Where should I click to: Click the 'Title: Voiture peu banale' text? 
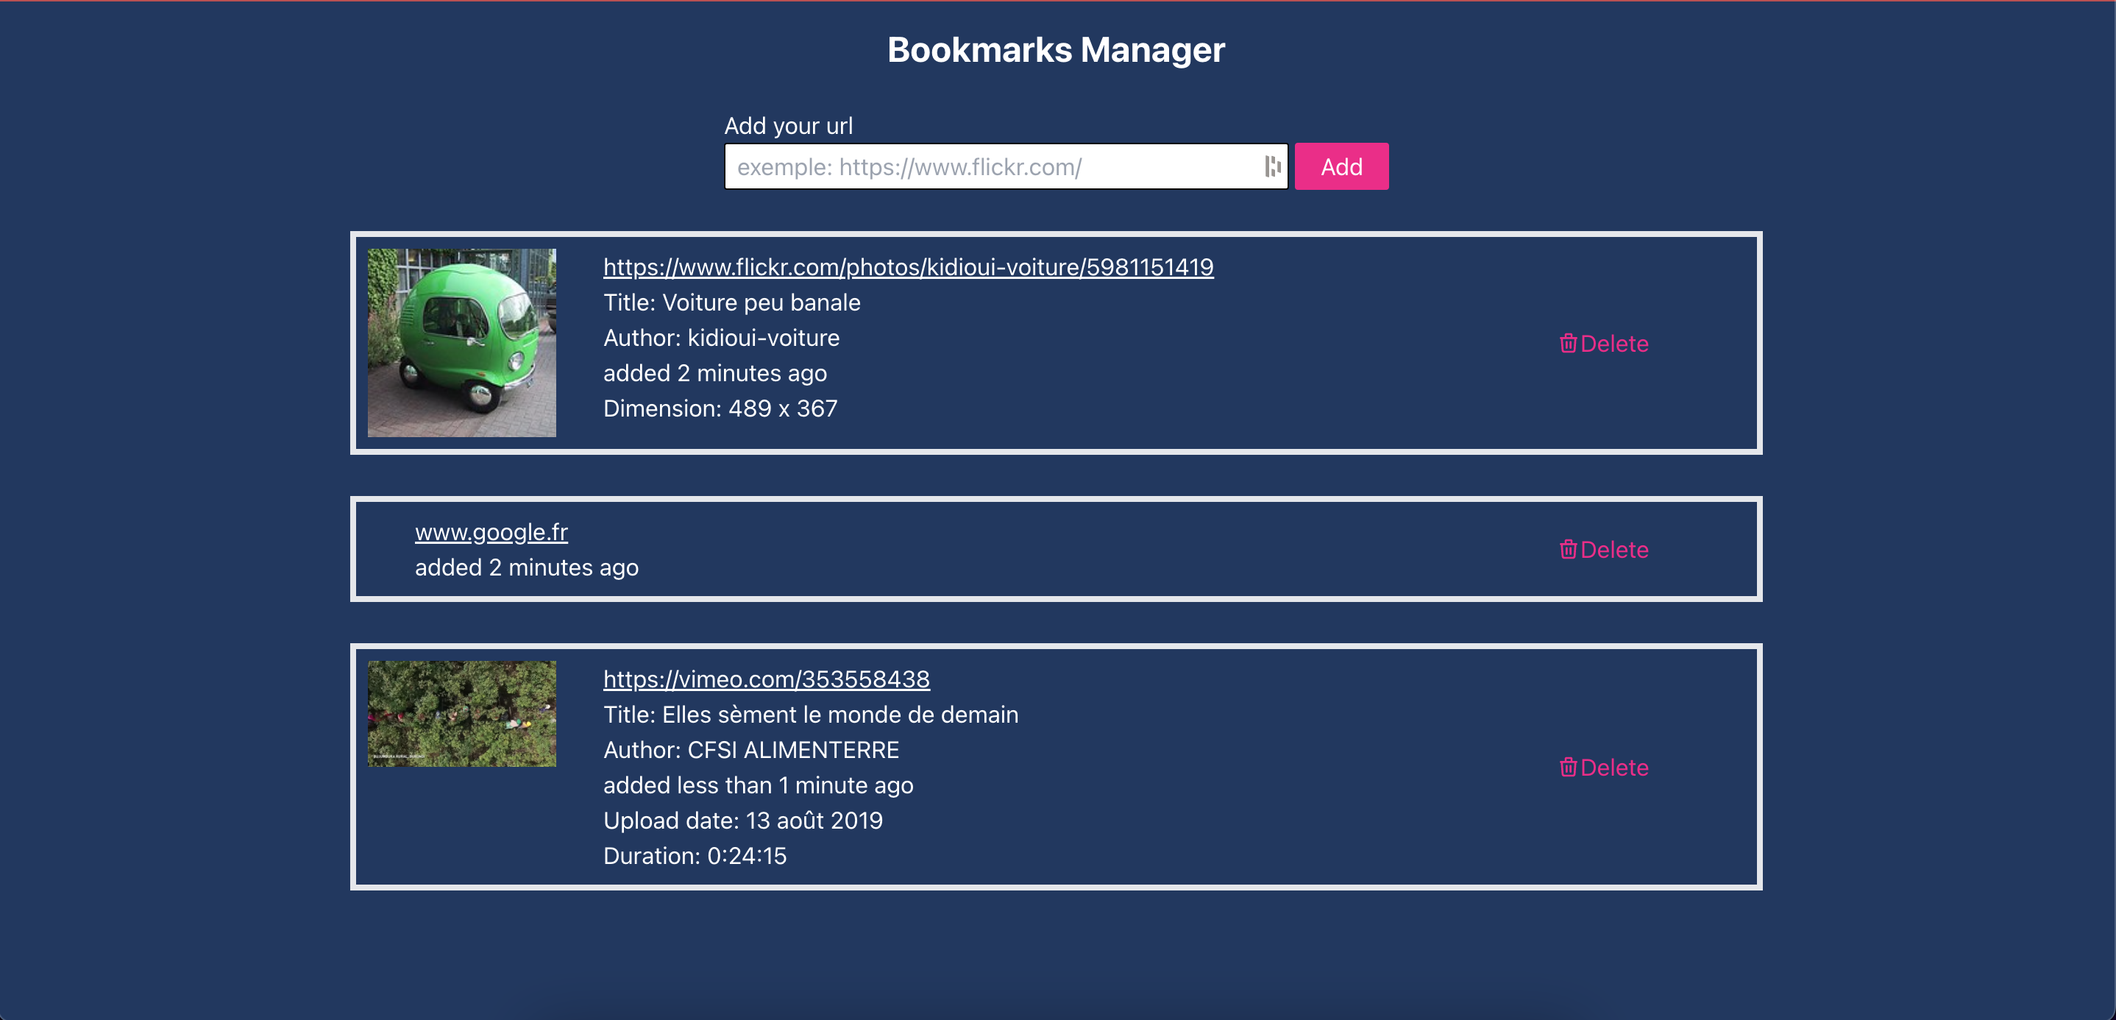click(x=731, y=302)
